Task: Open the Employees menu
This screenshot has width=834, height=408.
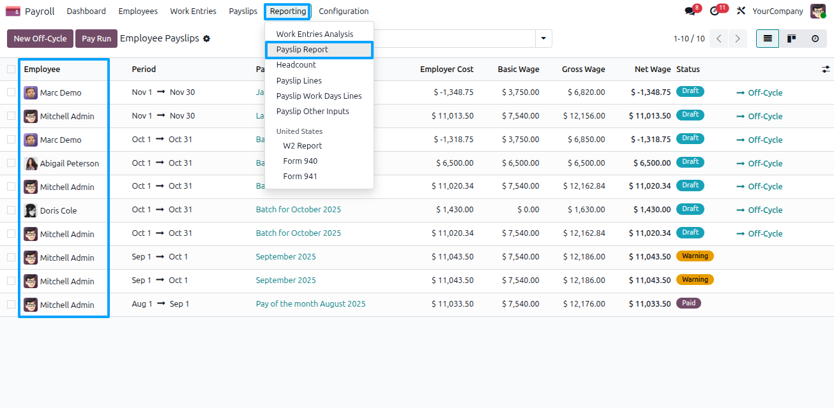Action: [x=138, y=11]
